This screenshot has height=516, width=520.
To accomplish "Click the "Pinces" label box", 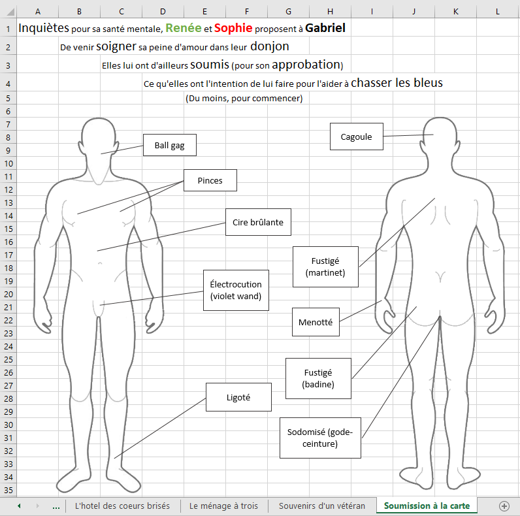I will pos(210,181).
